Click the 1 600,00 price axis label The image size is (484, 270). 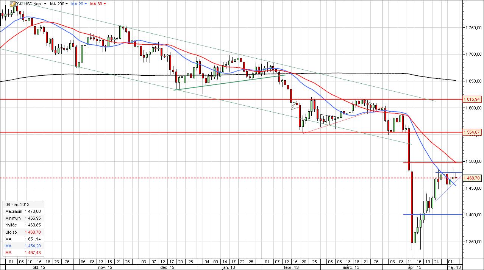pos(473,108)
